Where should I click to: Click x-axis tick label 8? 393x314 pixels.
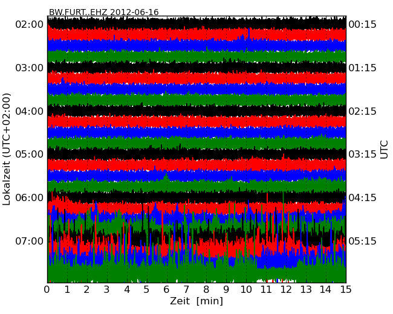(x=206, y=289)
